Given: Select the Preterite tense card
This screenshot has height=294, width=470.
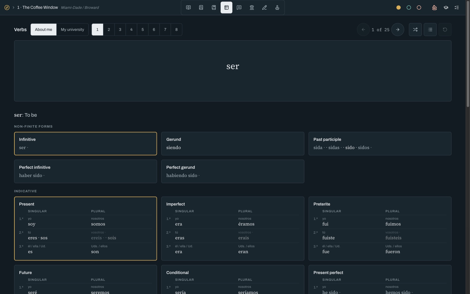Looking at the screenshot, I should [380, 228].
